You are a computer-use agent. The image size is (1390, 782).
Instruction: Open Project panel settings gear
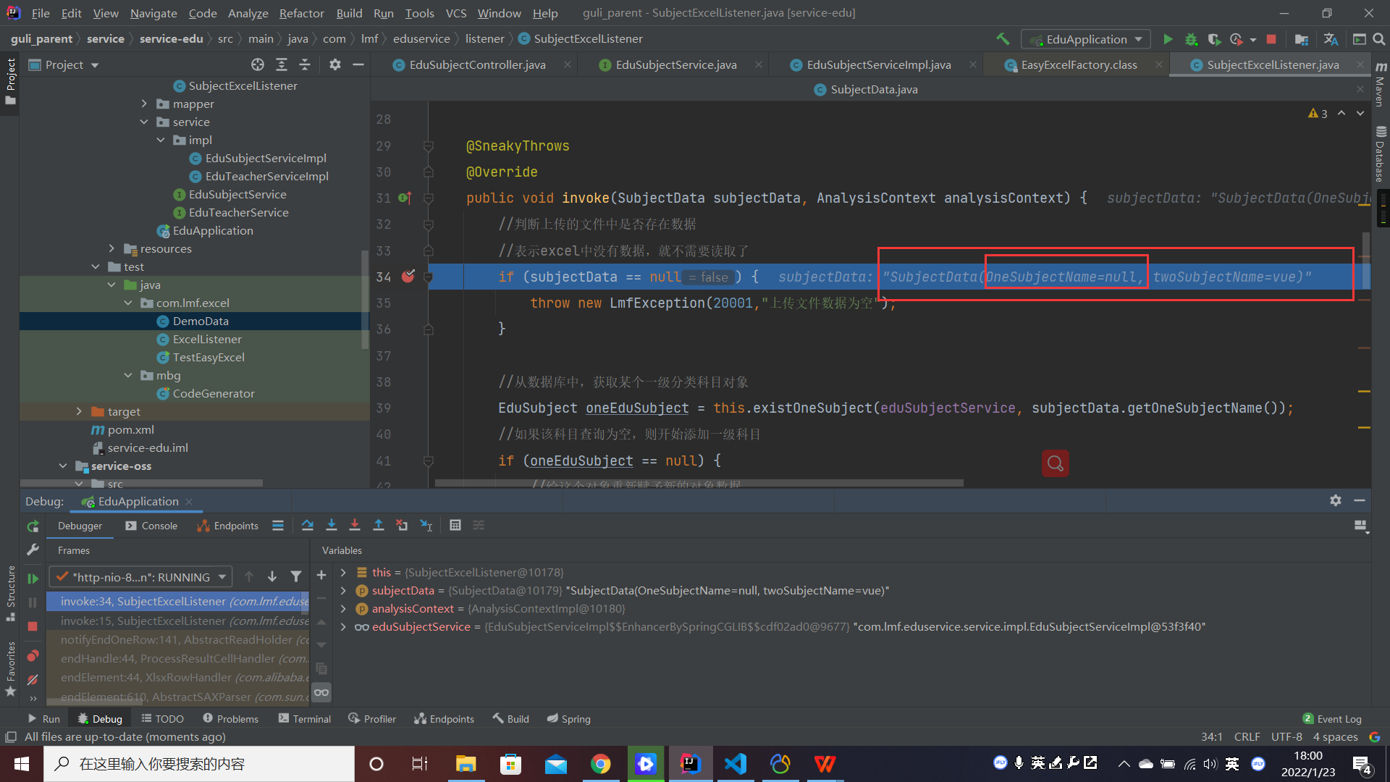pos(334,64)
